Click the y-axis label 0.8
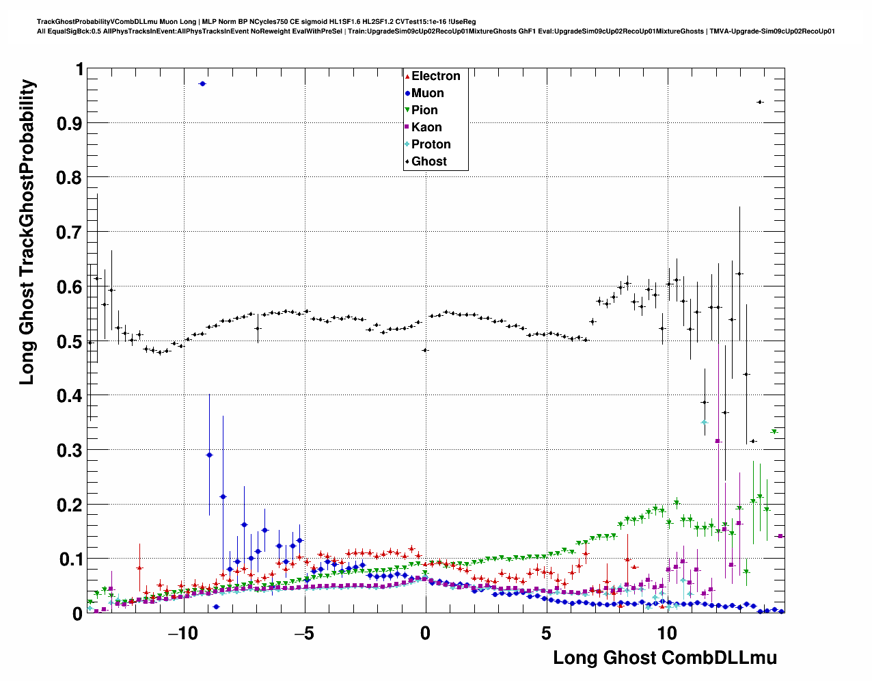The width and height of the screenshot is (872, 681). point(68,178)
